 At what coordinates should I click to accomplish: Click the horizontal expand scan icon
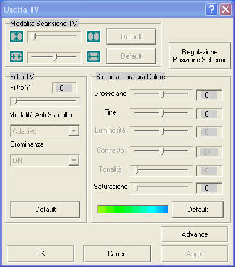[94, 56]
